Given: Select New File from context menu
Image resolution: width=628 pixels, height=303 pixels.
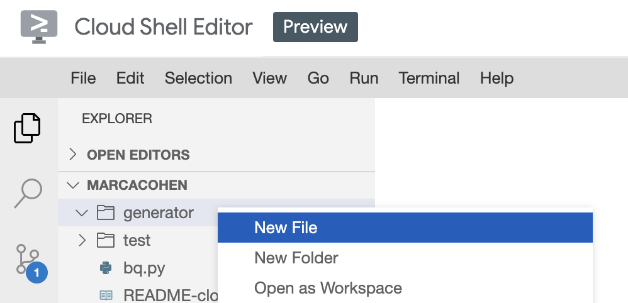Looking at the screenshot, I should 286,228.
